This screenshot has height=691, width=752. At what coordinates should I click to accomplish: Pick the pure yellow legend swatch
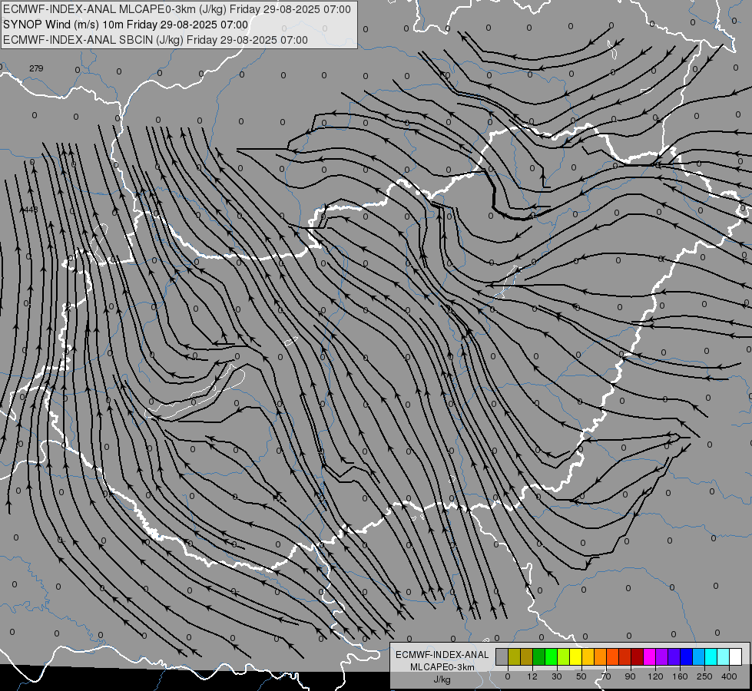[x=575, y=656]
